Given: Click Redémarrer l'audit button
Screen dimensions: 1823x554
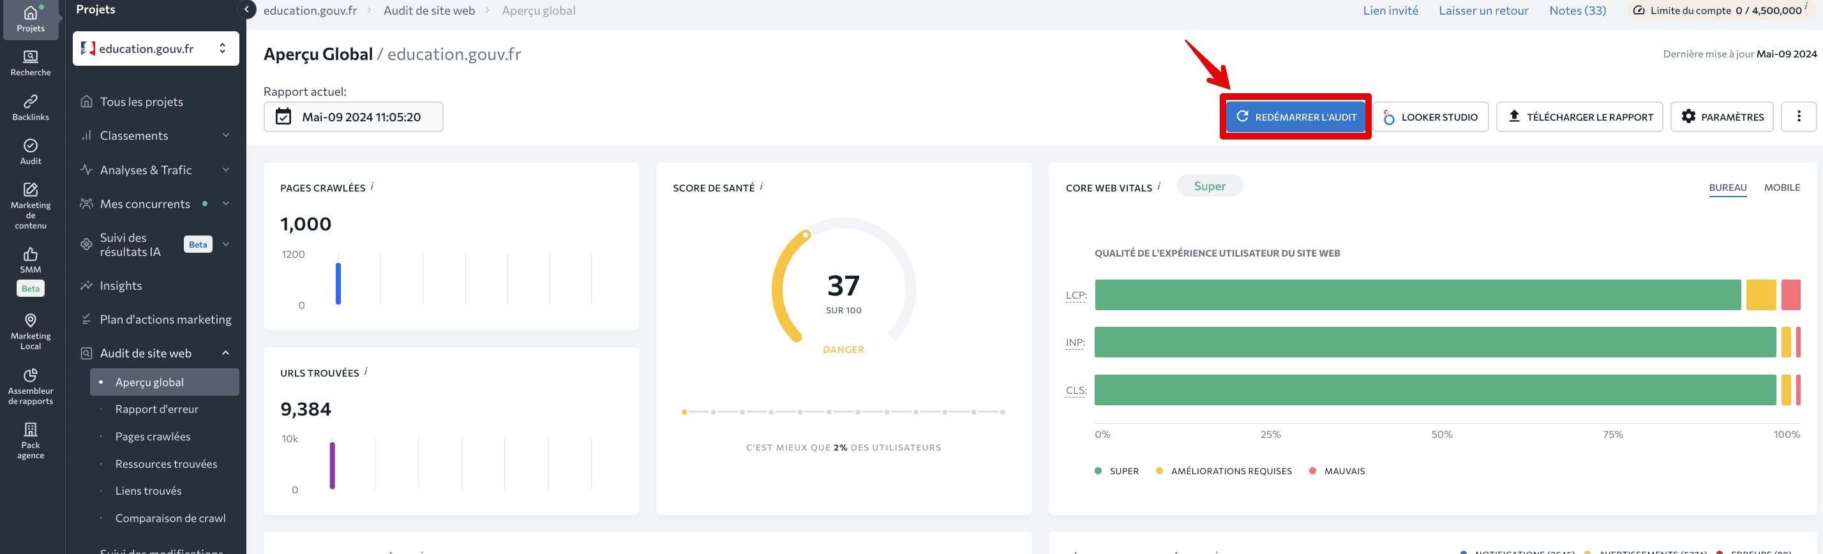Looking at the screenshot, I should tap(1295, 117).
